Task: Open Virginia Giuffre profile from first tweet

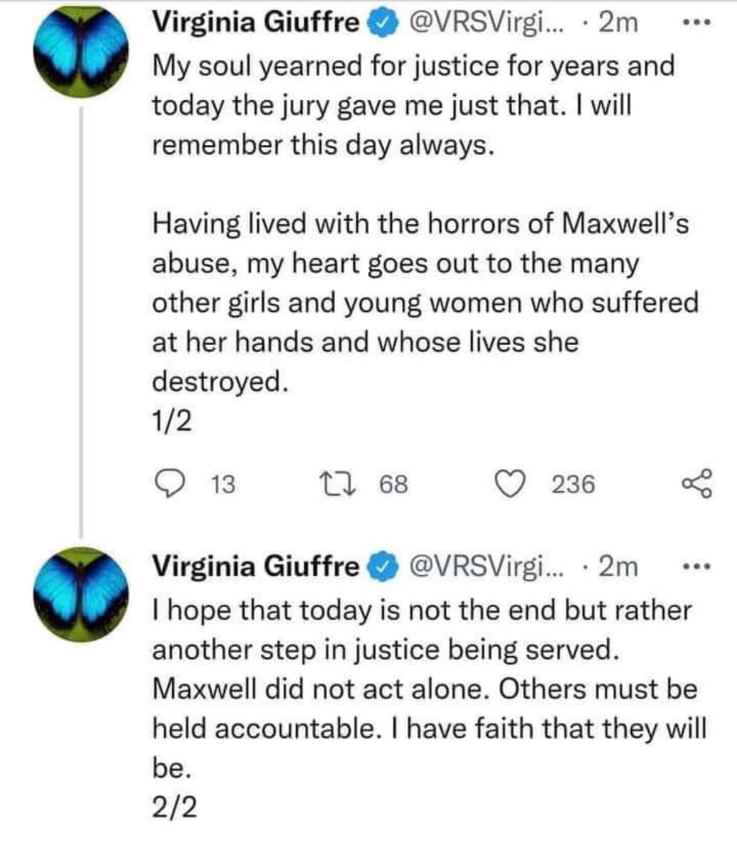Action: (256, 23)
